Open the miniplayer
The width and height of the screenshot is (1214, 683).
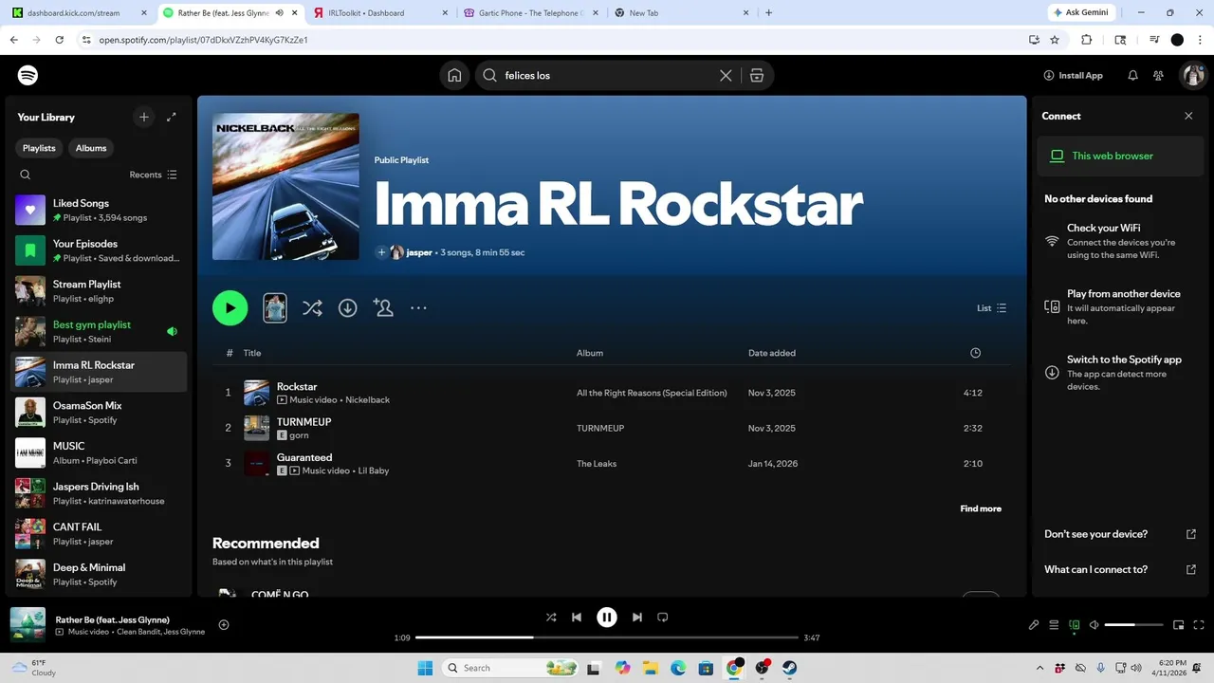click(1179, 625)
